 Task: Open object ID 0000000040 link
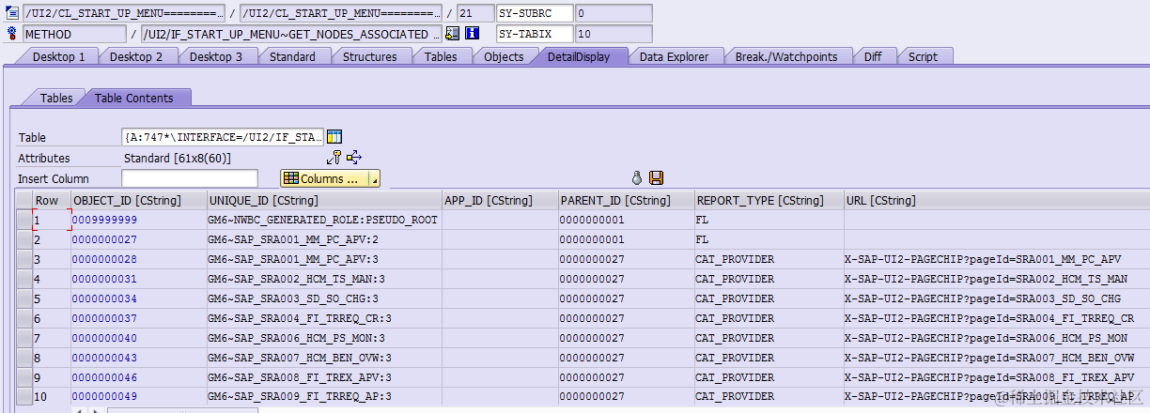(104, 338)
